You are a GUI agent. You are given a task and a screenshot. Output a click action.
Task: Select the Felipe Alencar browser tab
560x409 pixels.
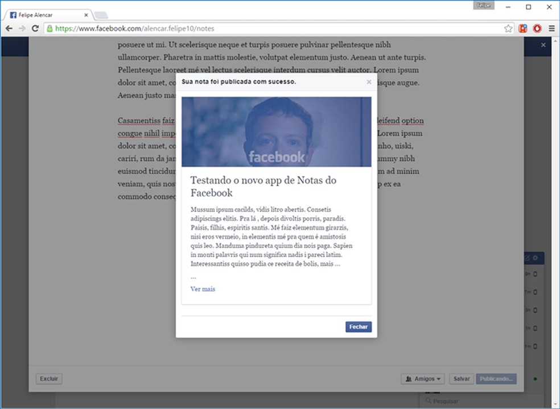pos(47,15)
